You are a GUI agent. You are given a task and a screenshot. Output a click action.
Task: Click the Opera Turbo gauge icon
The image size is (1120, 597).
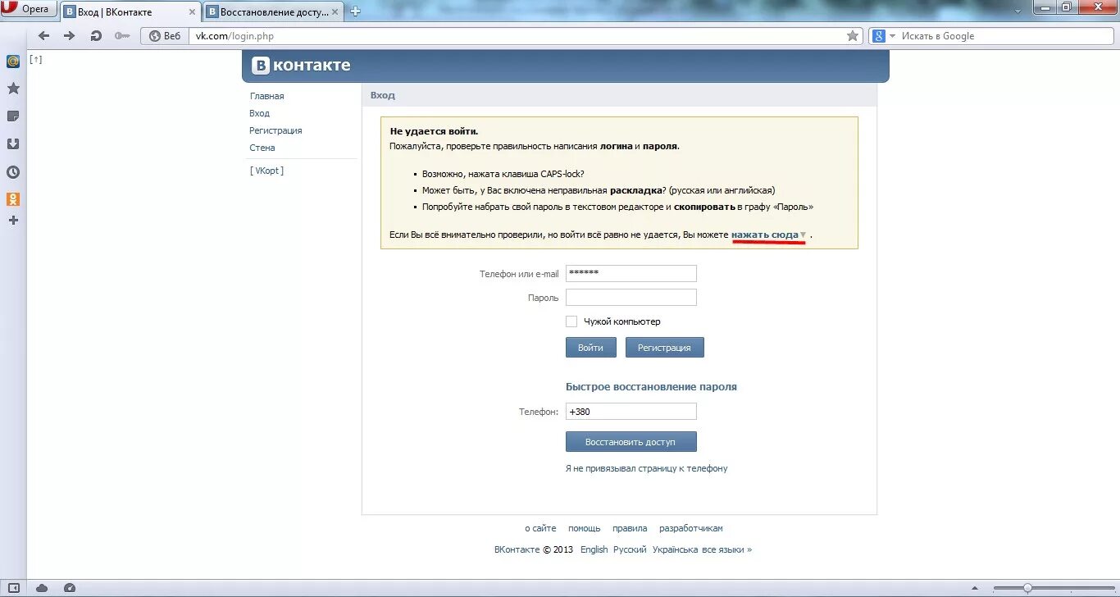tap(70, 588)
